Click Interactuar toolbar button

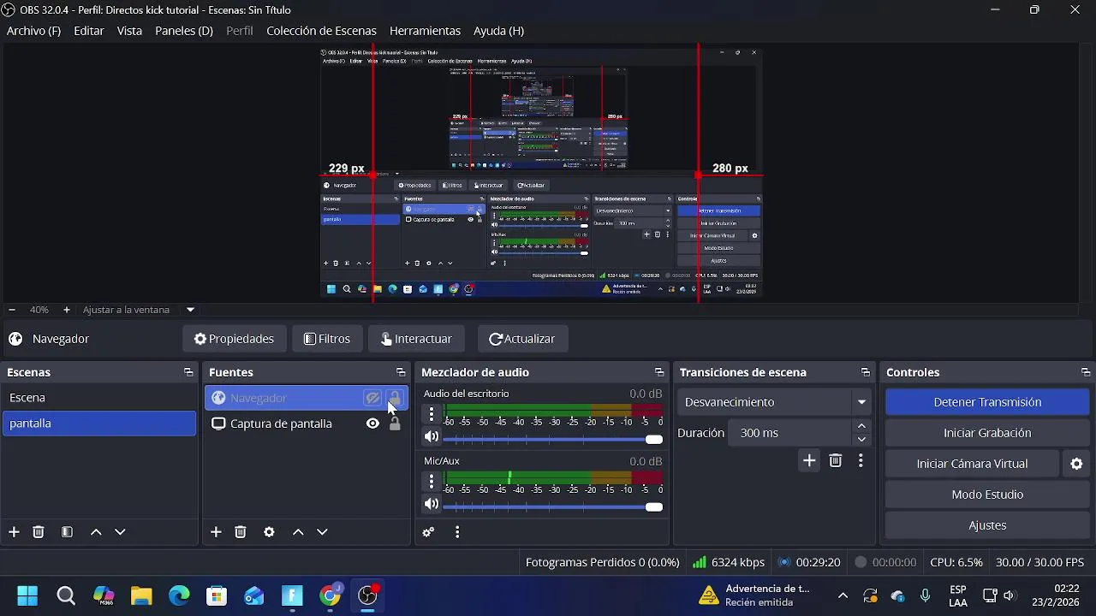point(416,339)
